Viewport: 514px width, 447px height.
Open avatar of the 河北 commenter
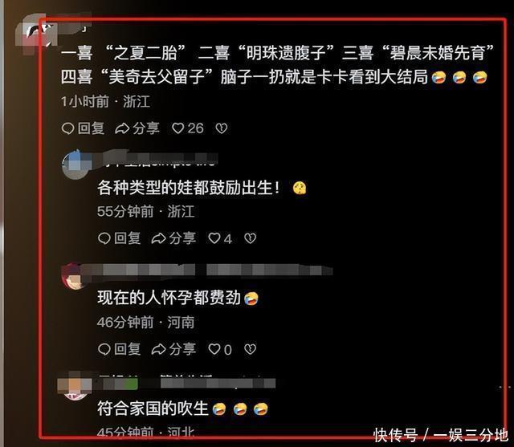(76, 387)
